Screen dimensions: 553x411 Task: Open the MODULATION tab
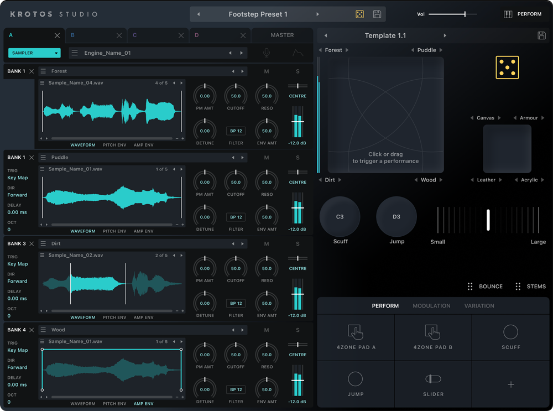(431, 306)
